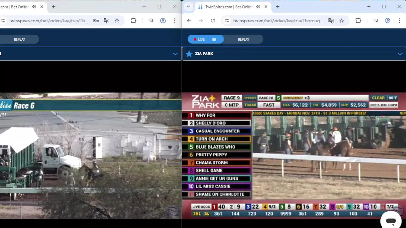Image resolution: width=406 pixels, height=228 pixels.
Task: Open chat support bubble icon
Action: [x=391, y=221]
